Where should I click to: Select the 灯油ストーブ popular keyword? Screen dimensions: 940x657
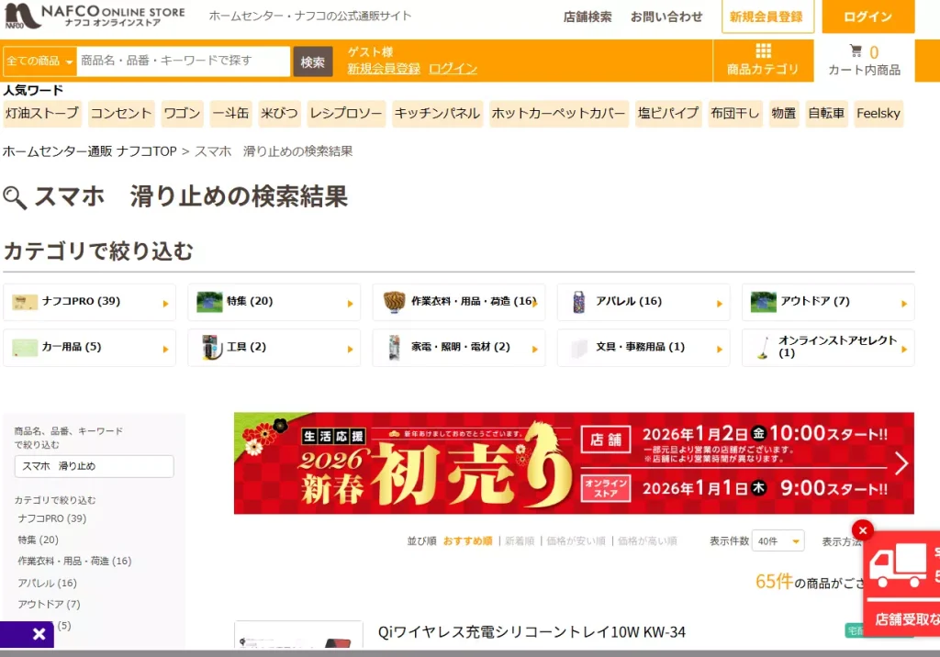(x=42, y=114)
